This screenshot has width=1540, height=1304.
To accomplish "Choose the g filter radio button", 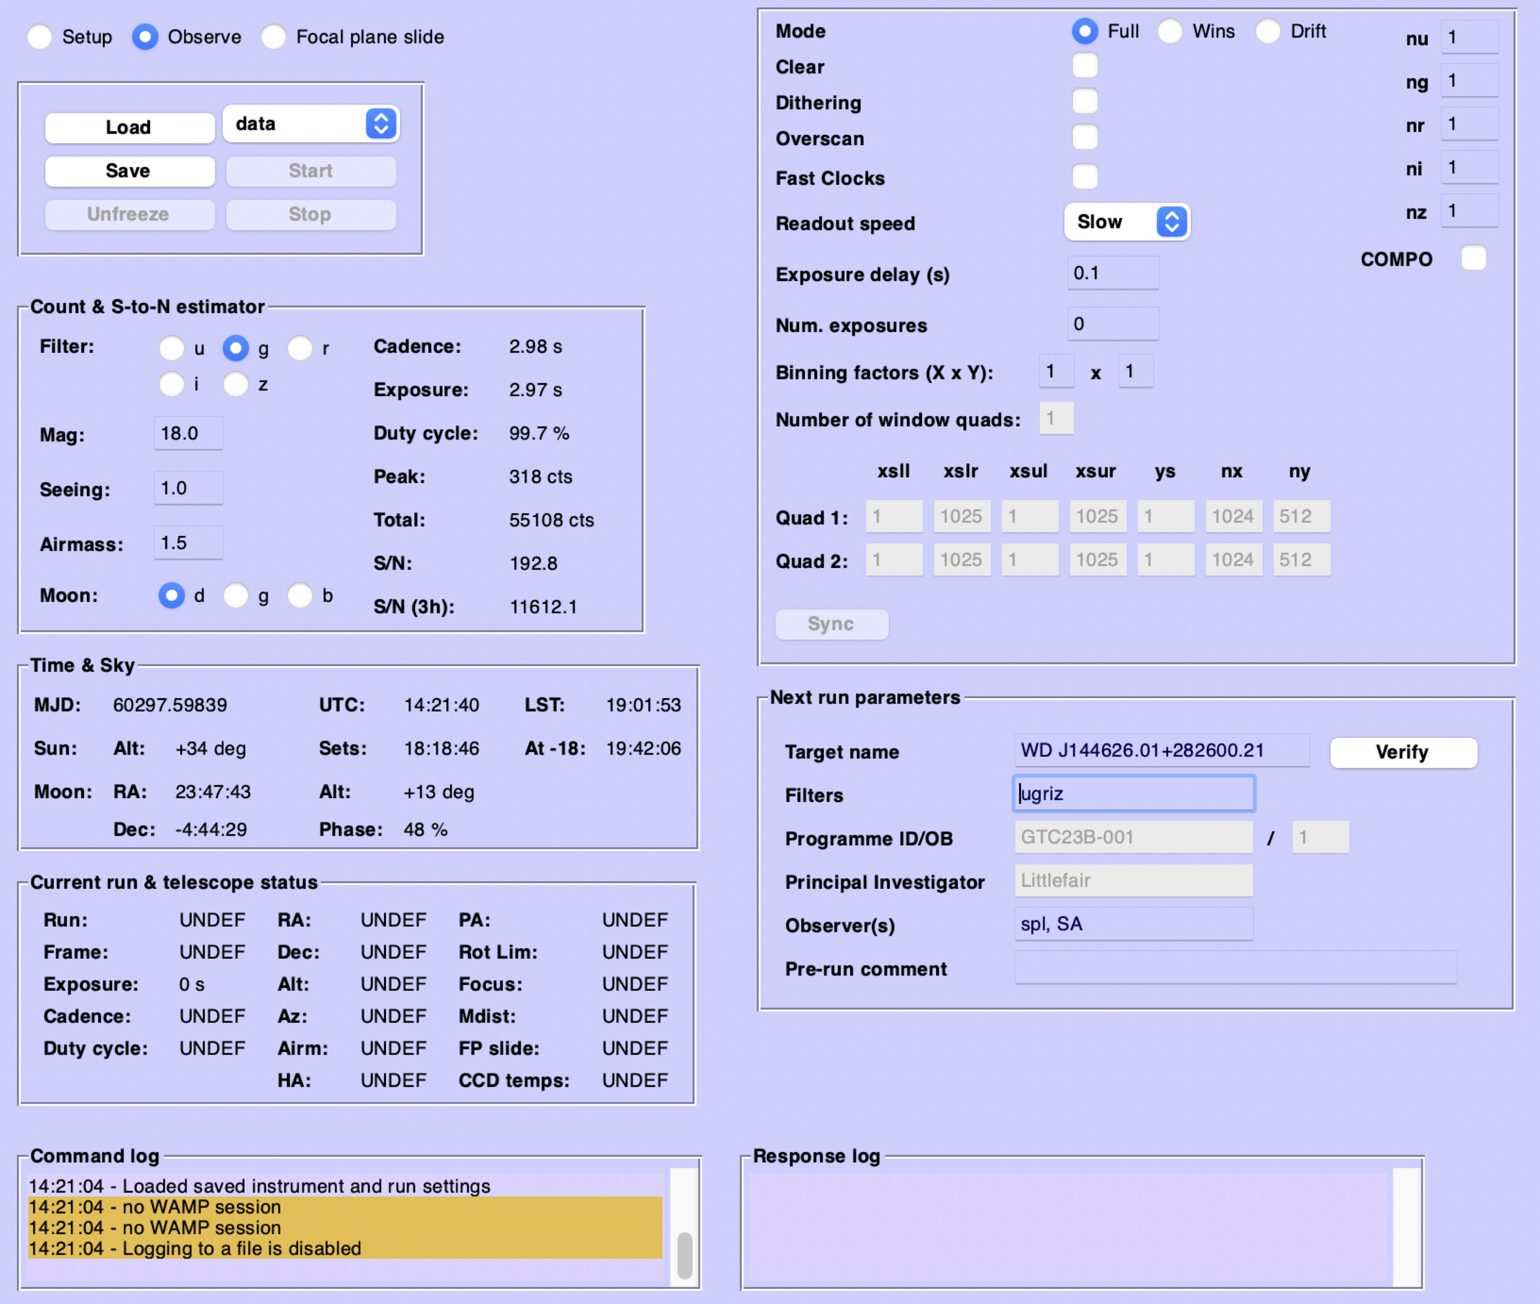I will tap(236, 347).
